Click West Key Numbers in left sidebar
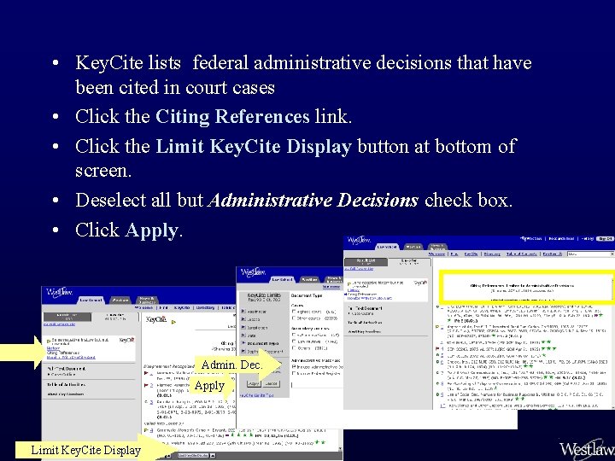This screenshot has height=461, width=615. click(66, 394)
